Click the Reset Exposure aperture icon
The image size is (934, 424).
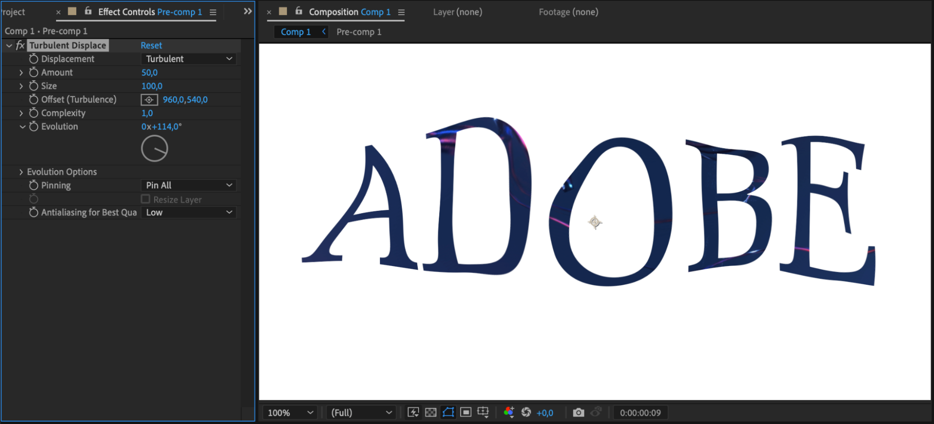[x=526, y=412]
